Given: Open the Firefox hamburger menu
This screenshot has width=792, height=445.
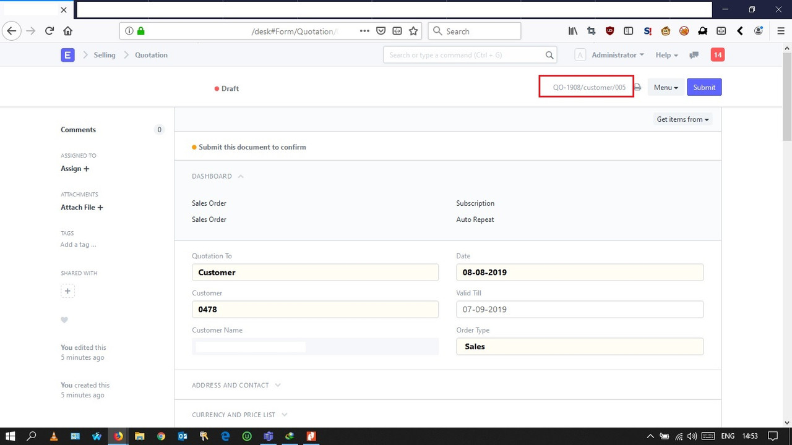Looking at the screenshot, I should [x=781, y=31].
